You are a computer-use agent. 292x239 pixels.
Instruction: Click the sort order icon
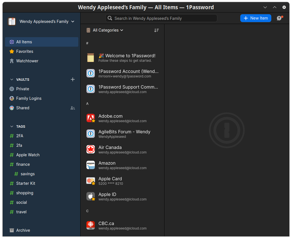[x=157, y=30]
